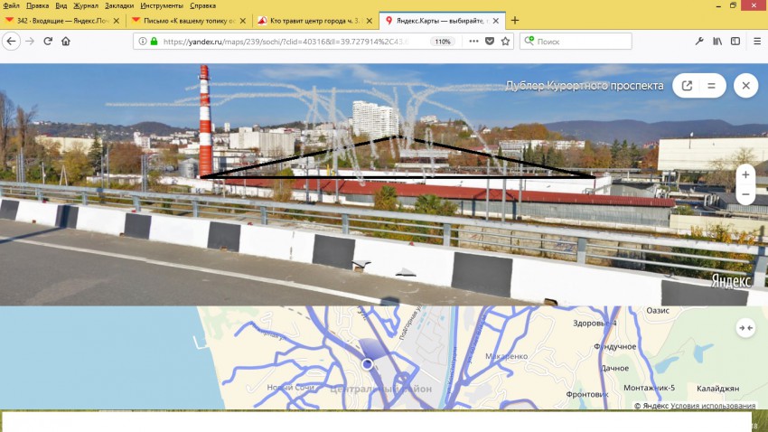Open the panorama options menu icon
This screenshot has height=432, width=768.
pyautogui.click(x=711, y=86)
